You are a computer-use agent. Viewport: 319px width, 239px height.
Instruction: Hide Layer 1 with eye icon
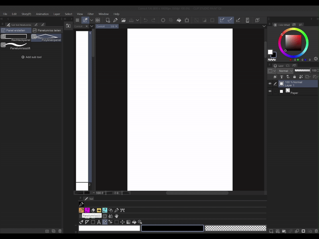[270, 84]
